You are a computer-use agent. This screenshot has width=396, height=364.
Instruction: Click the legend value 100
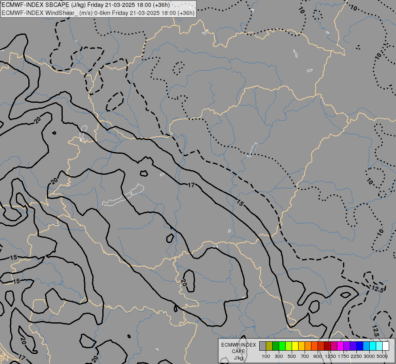266,356
